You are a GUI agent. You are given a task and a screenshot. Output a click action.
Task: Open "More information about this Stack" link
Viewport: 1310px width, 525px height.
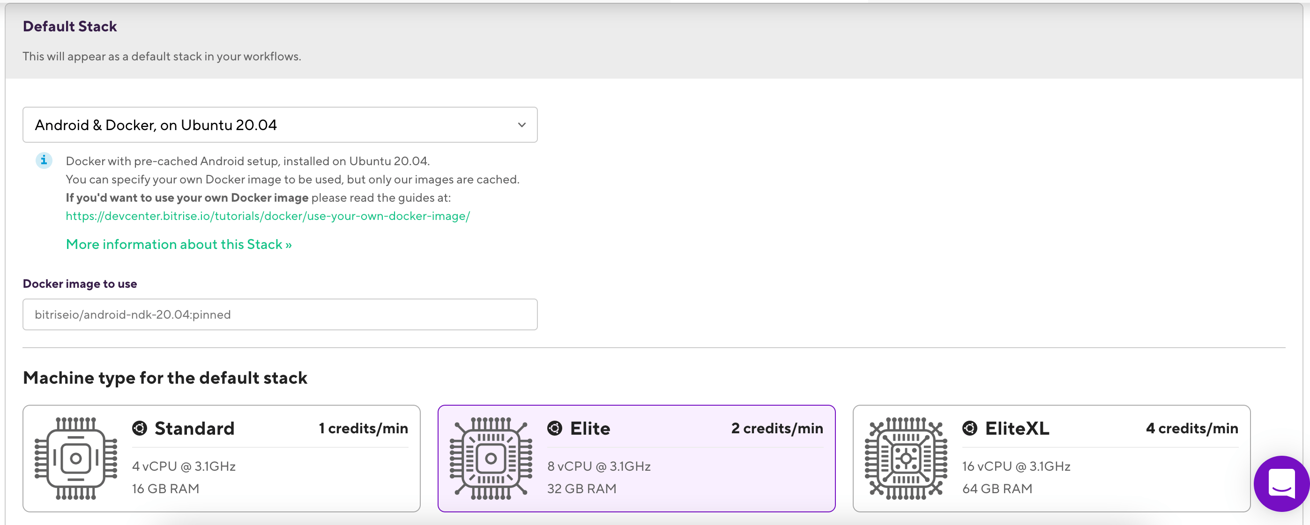pyautogui.click(x=179, y=244)
